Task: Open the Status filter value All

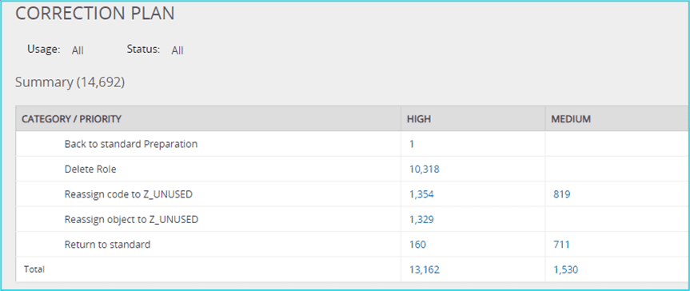Action: 177,50
